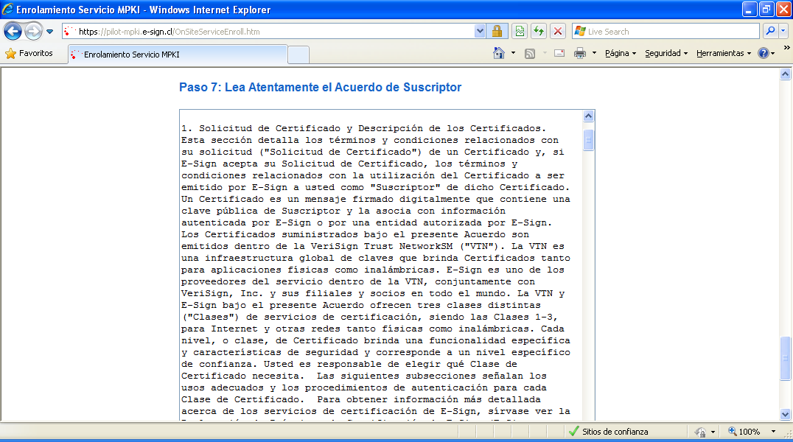This screenshot has width=793, height=442.
Task: Click the Read Mail envelope icon
Action: coord(559,53)
